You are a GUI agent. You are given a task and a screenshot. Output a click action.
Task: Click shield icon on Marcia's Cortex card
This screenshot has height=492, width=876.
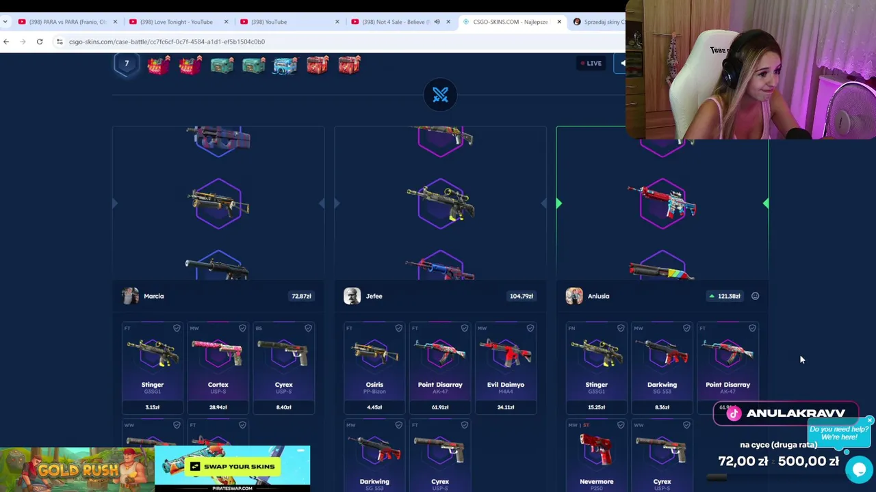point(242,329)
